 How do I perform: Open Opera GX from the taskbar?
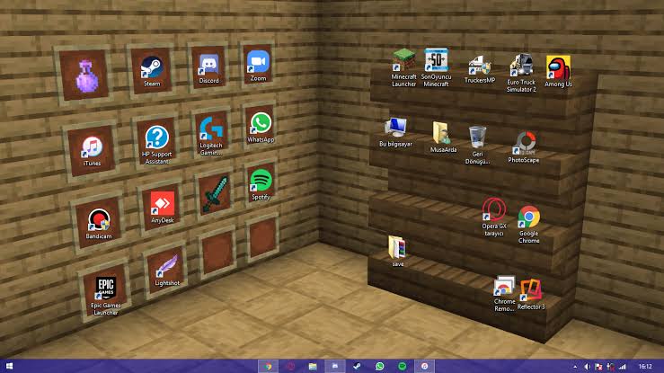click(290, 366)
